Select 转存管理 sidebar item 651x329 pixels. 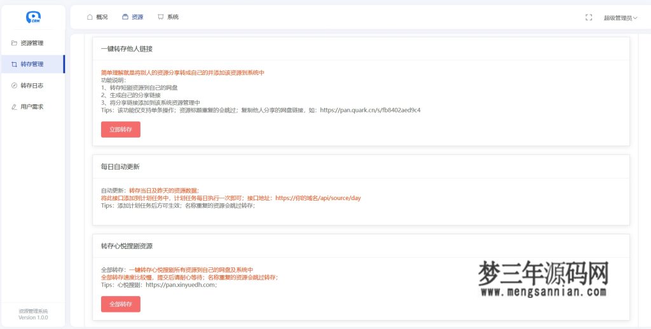coord(33,64)
